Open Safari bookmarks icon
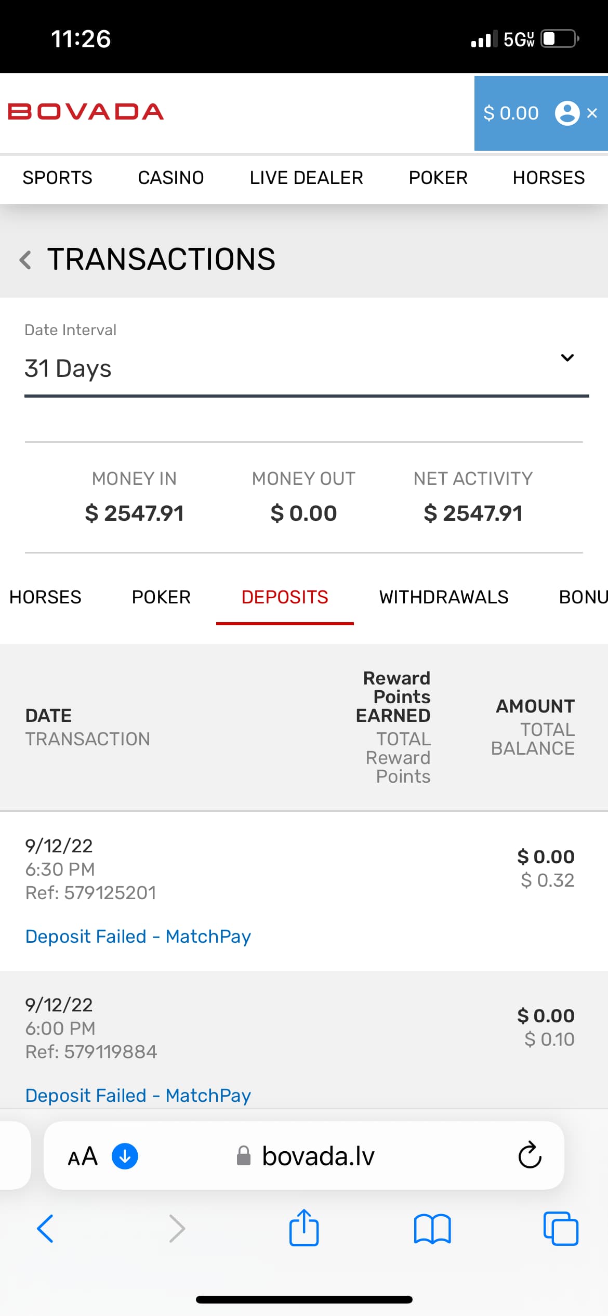This screenshot has width=608, height=1316. 432,1229
